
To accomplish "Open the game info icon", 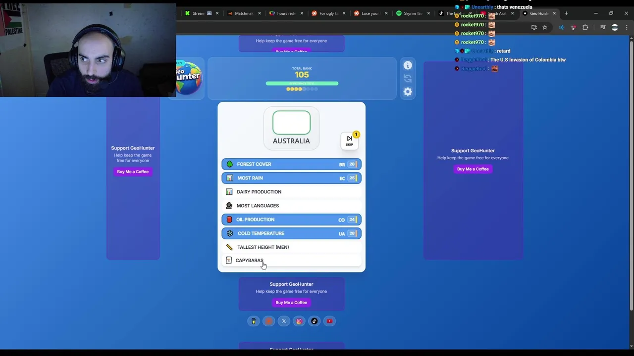I will [408, 65].
